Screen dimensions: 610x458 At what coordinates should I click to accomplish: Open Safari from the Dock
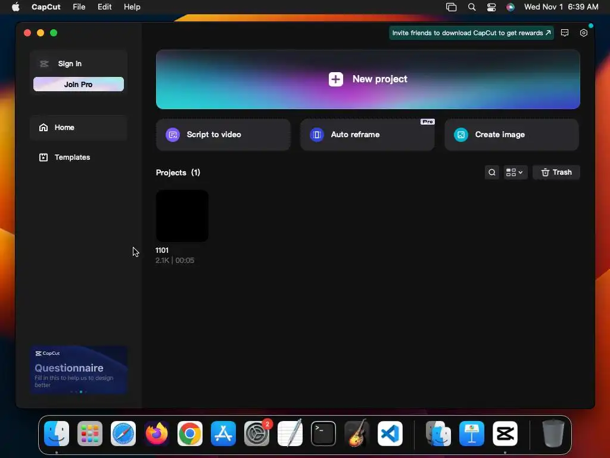tap(123, 434)
